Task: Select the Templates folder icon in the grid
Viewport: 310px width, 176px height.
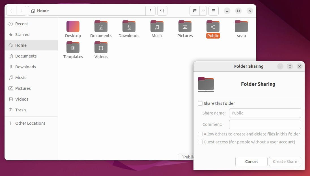Action: pos(73,48)
